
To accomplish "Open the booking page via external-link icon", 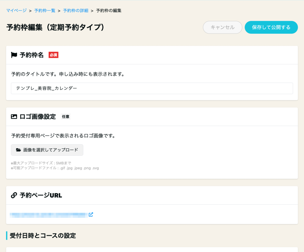I will click(91, 214).
